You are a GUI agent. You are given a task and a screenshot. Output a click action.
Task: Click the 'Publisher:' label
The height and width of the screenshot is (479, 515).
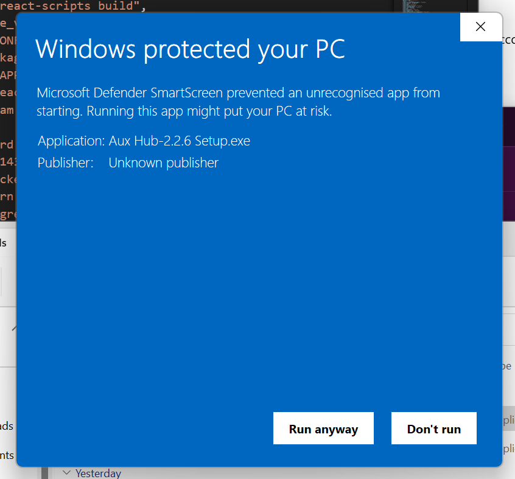pyautogui.click(x=65, y=163)
